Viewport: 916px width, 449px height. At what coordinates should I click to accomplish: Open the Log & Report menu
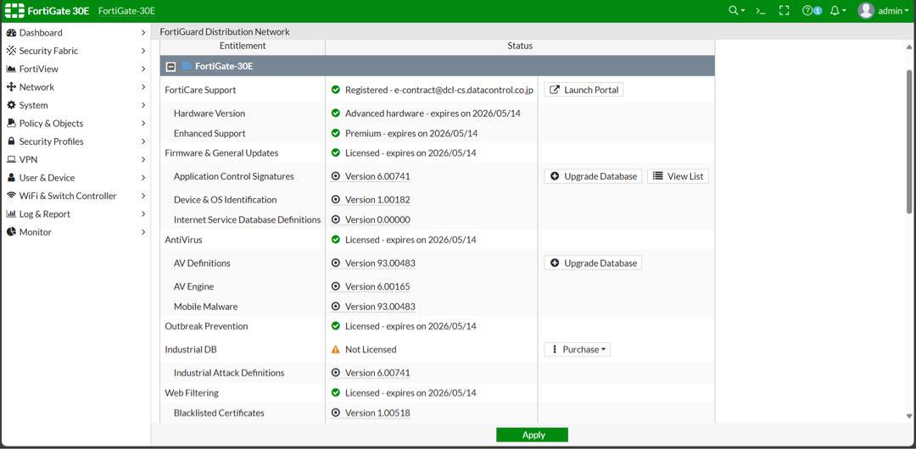pyautogui.click(x=76, y=213)
